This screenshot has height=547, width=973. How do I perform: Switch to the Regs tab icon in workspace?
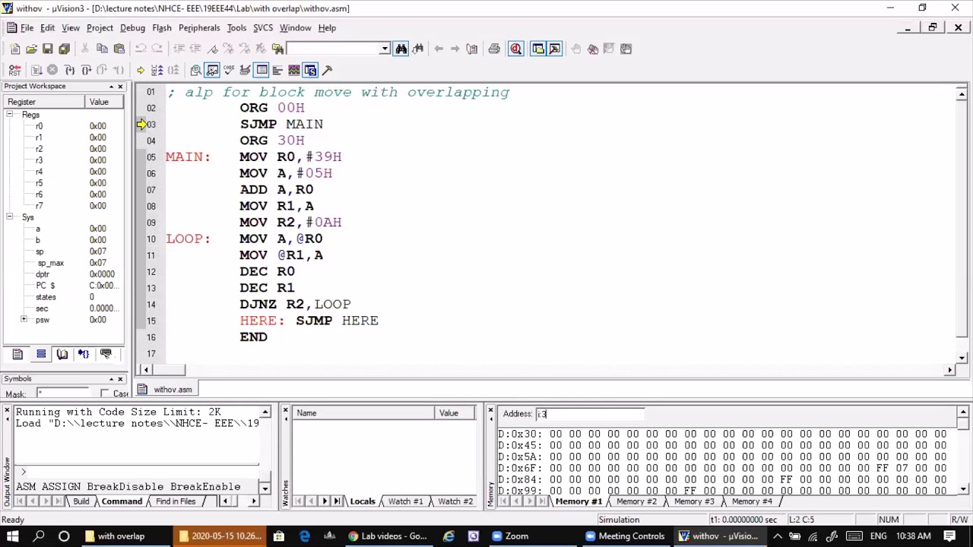tap(41, 355)
